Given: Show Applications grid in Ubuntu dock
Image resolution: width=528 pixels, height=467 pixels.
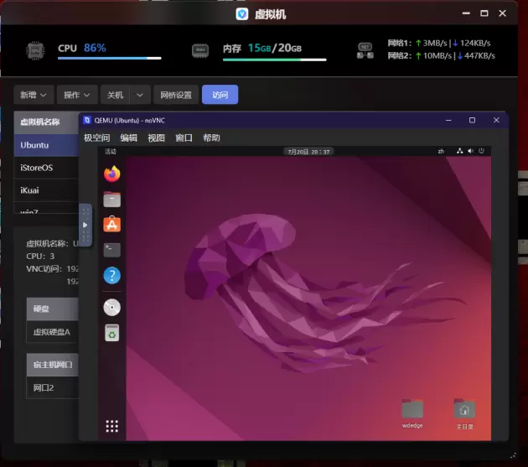Looking at the screenshot, I should click(112, 427).
